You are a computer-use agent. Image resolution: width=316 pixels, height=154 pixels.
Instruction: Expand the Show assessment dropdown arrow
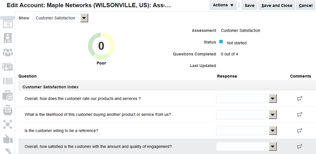tap(84, 18)
